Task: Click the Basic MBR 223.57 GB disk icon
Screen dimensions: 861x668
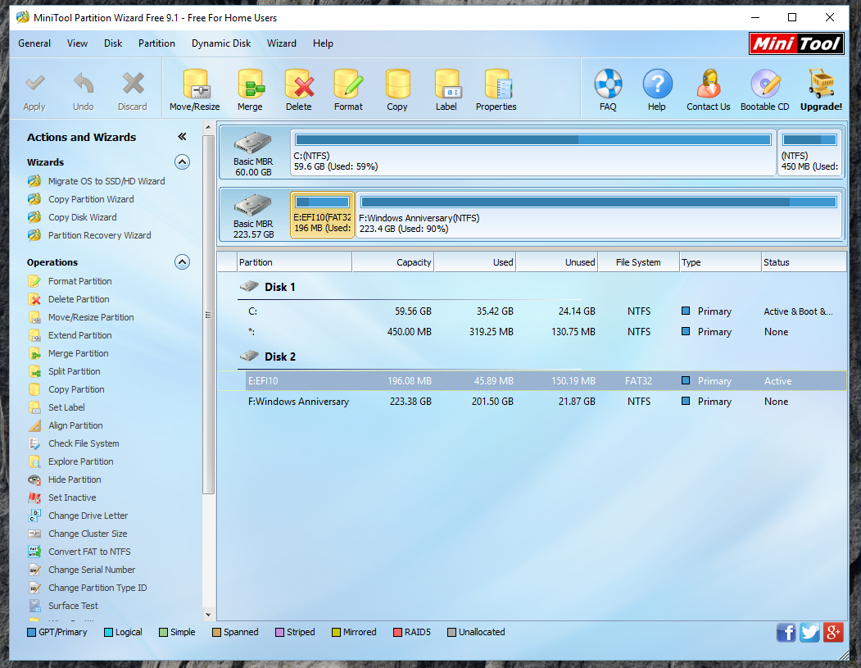Action: pos(252,205)
